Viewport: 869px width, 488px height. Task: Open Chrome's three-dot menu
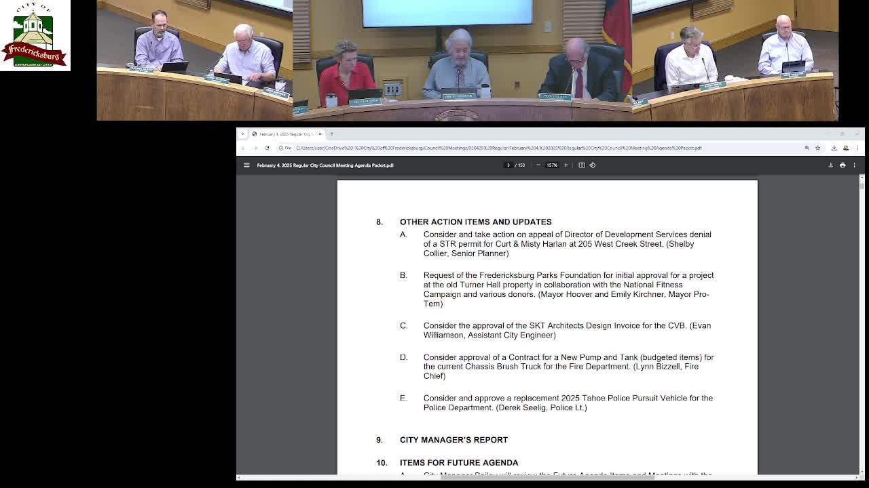click(857, 148)
